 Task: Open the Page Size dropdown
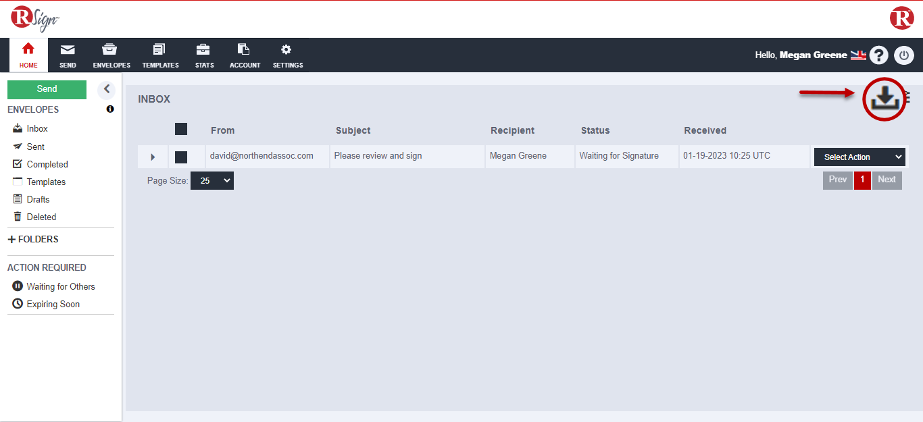pos(211,181)
